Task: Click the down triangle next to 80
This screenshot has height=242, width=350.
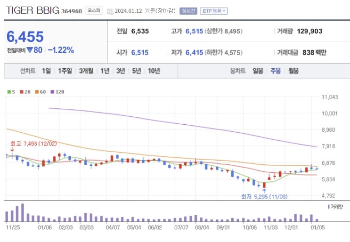Action: click(x=30, y=50)
